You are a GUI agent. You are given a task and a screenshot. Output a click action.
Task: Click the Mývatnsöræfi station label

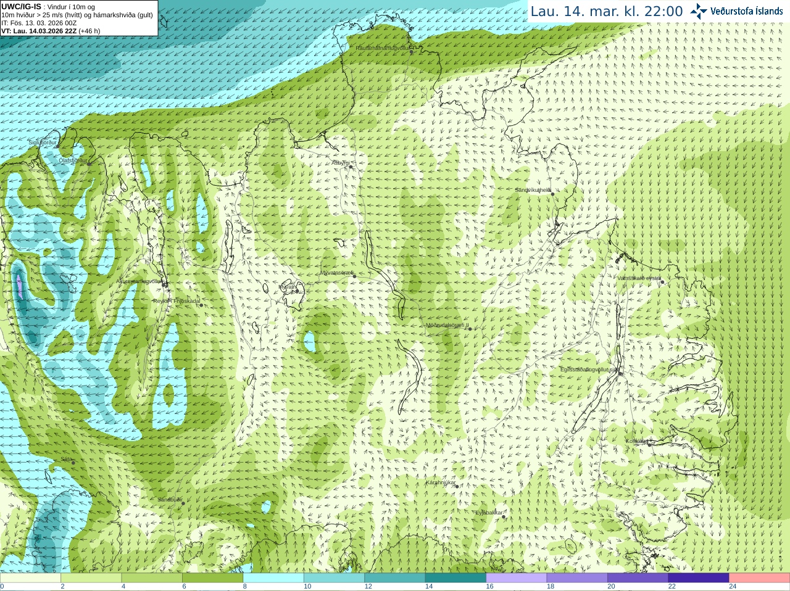tap(337, 272)
